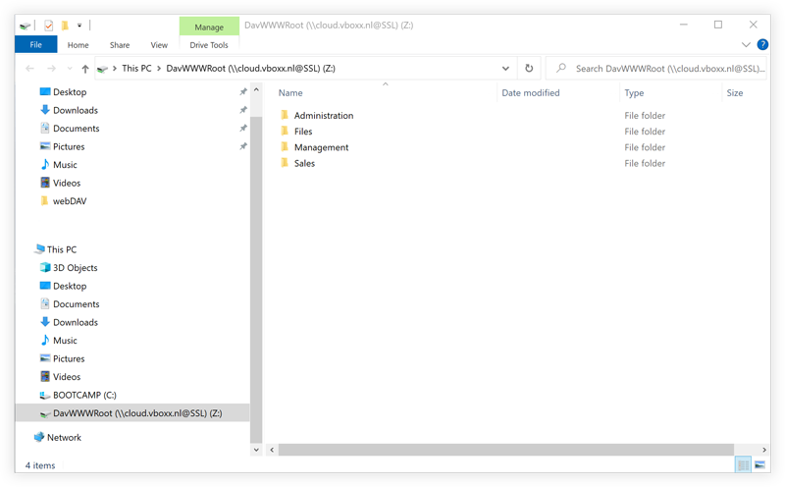
Task: Open pinned Pictures in Quick access
Action: click(69, 147)
